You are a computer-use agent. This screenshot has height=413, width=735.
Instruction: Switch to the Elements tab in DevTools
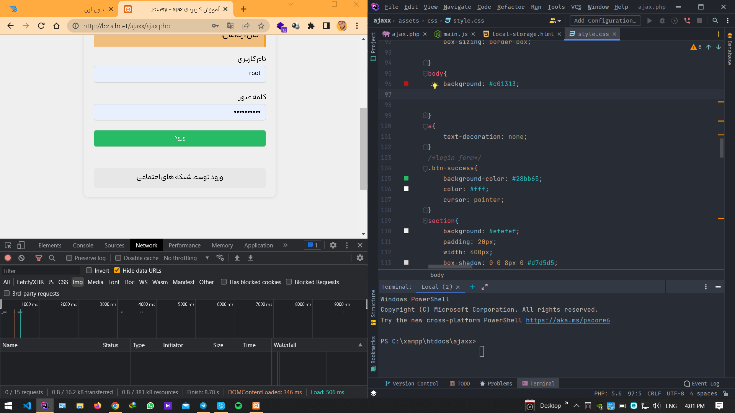(50, 246)
